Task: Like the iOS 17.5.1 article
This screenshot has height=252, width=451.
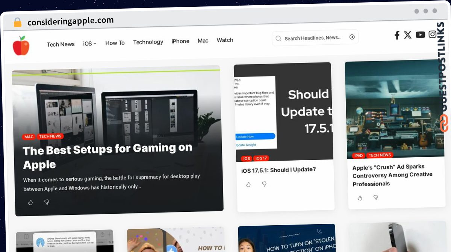Action: 248,185
